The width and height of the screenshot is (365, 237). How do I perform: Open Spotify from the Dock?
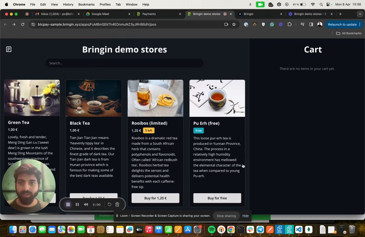point(211,230)
